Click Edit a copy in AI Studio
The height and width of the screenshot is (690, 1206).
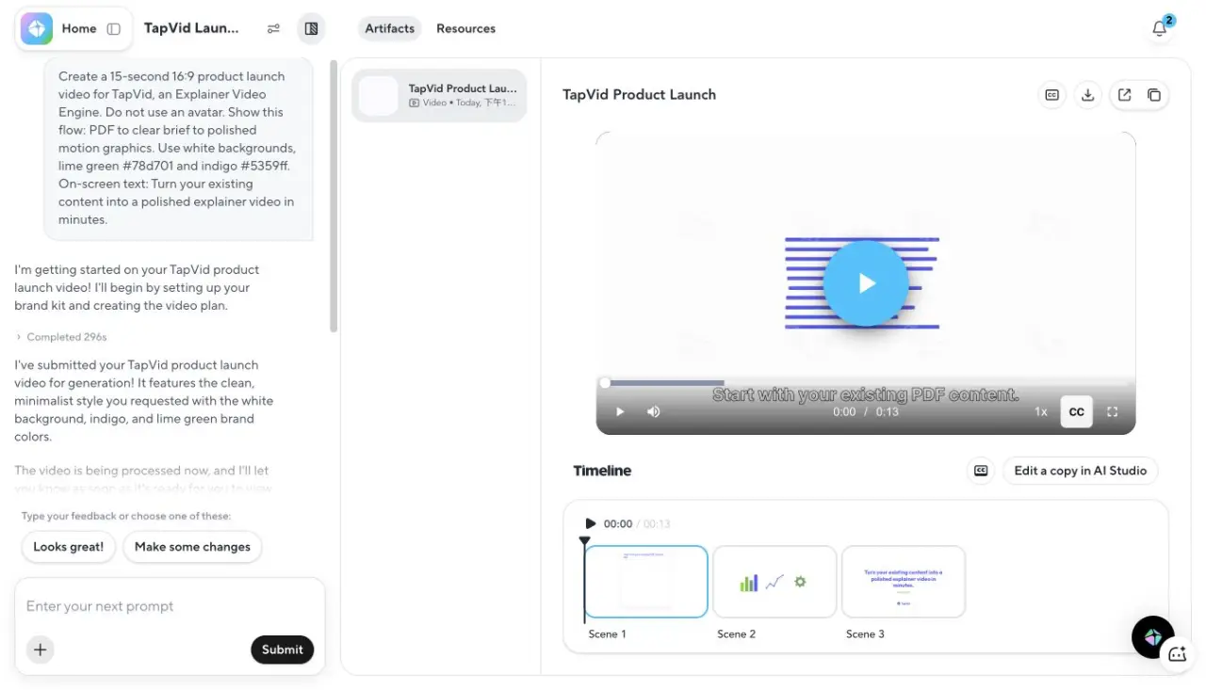(1081, 471)
